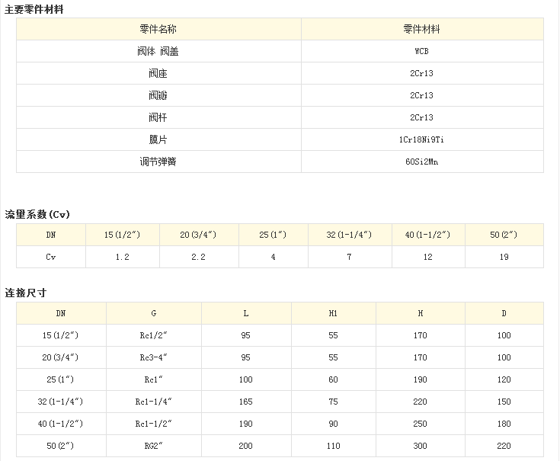Viewport: 560px width, 461px height.
Task: Click the H1 column header
Action: pyautogui.click(x=333, y=313)
